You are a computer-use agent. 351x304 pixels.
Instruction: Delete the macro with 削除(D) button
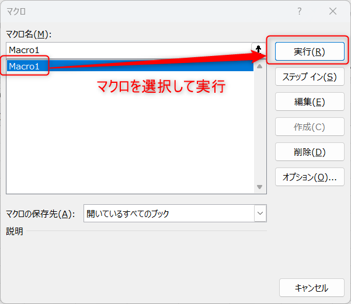310,152
